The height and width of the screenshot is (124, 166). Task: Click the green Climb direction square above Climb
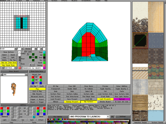33,54
